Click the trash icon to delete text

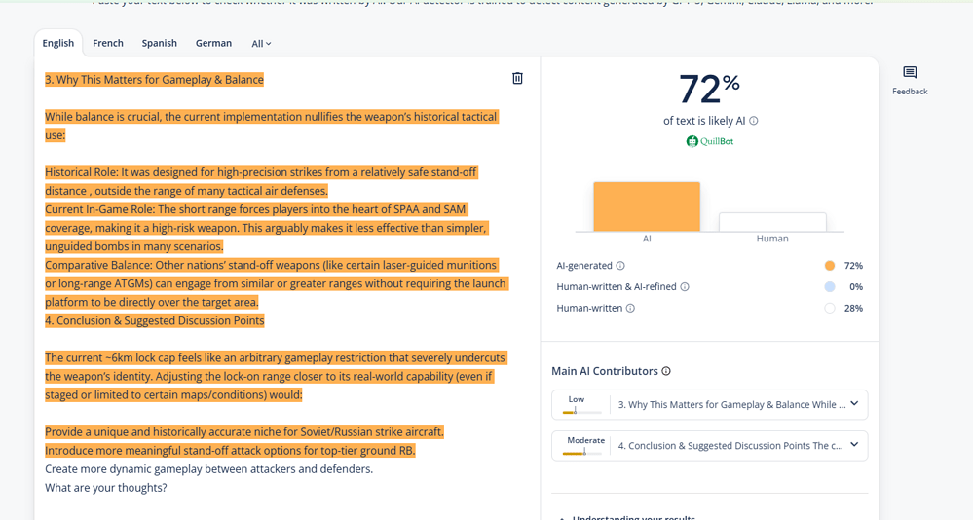point(517,79)
